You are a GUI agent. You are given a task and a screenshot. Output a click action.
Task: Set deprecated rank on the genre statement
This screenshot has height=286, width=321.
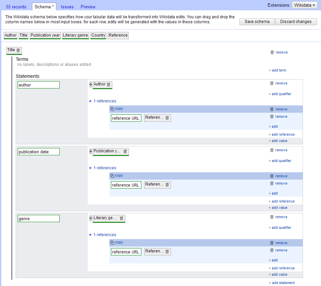(91, 220)
